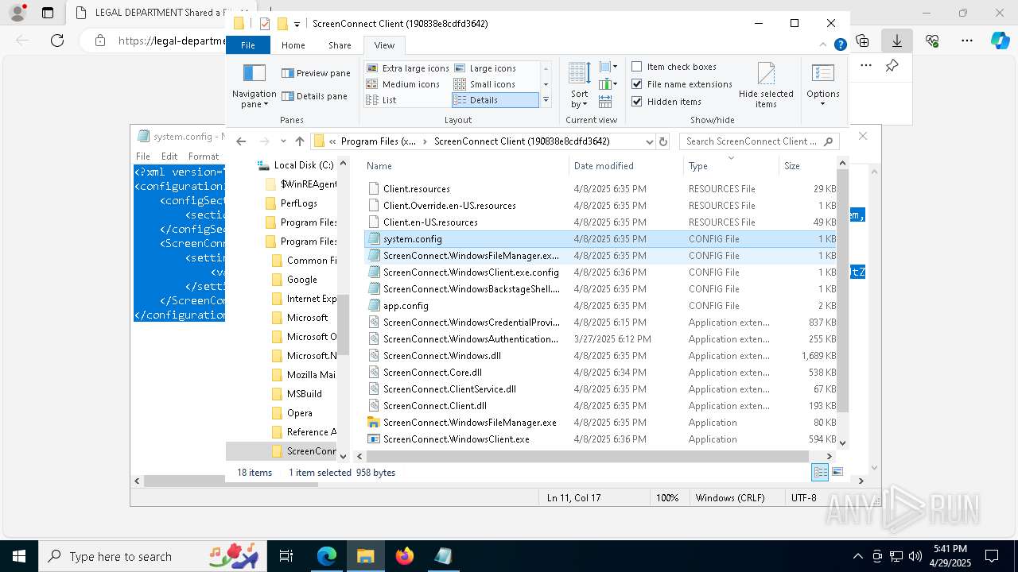
Task: Sort by the Name column header
Action: point(466,166)
